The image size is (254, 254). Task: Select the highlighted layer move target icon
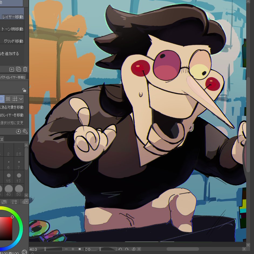(x=2, y=99)
